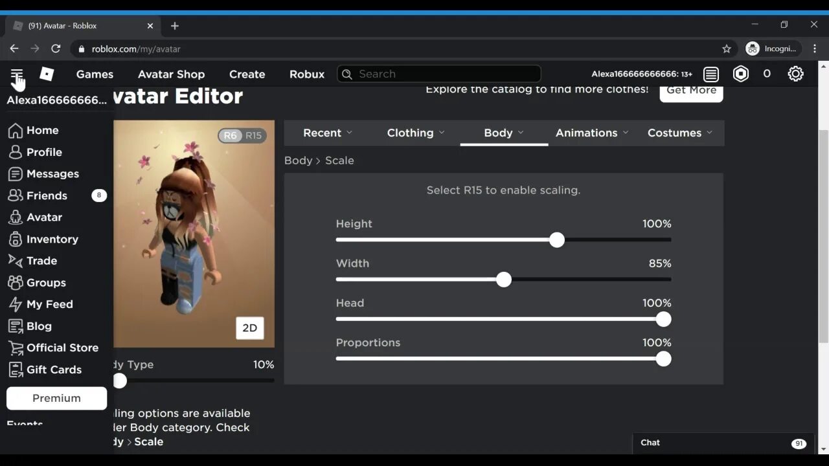Viewport: 829px width, 466px height.
Task: Click the Body Type slider handle
Action: [120, 381]
